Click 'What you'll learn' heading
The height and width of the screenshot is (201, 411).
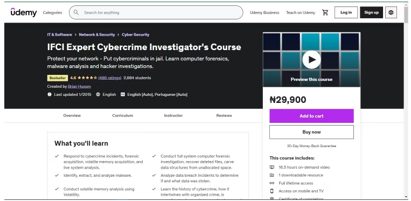pyautogui.click(x=81, y=143)
